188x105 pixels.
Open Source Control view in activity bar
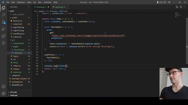(x=4, y=22)
